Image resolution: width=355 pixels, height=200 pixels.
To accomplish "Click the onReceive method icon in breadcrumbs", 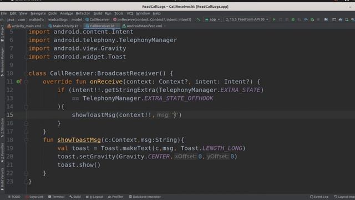I will 115,19.
